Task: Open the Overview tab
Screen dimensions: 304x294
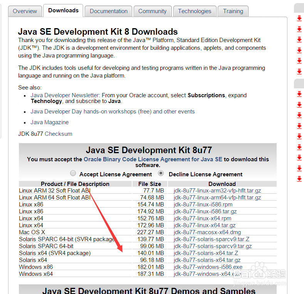Action: coord(25,11)
